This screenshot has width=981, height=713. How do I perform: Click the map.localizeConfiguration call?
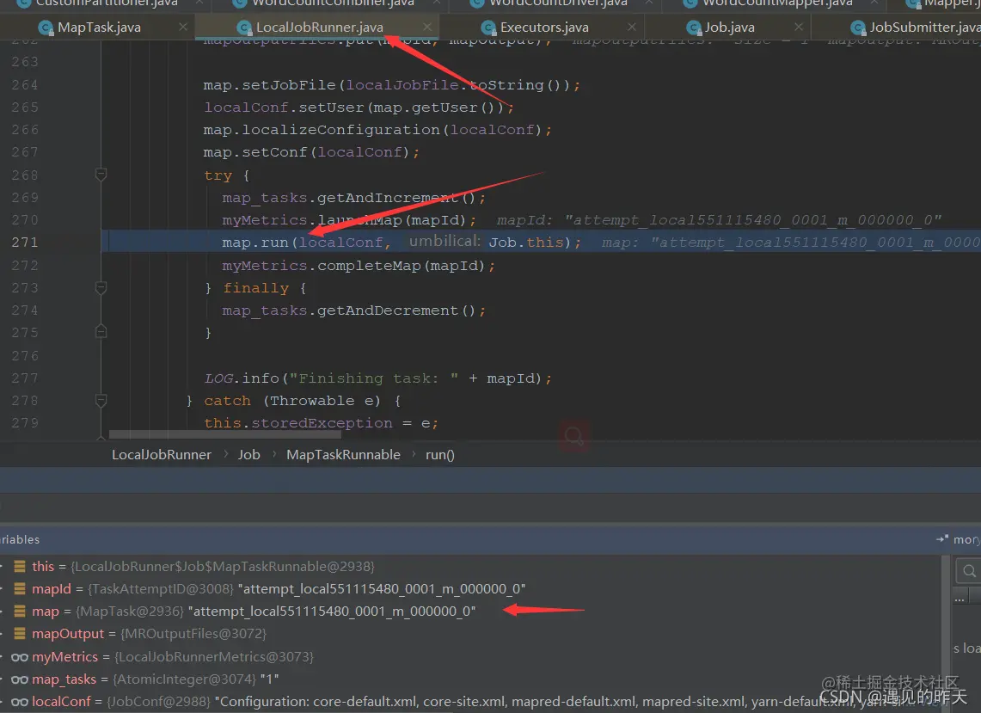322,130
